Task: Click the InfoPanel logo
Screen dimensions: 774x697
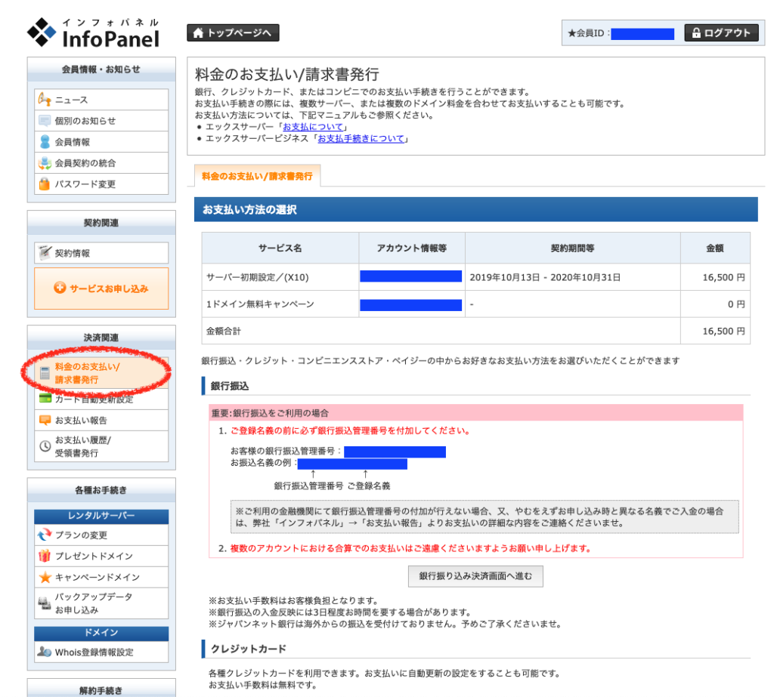Action: point(93,32)
